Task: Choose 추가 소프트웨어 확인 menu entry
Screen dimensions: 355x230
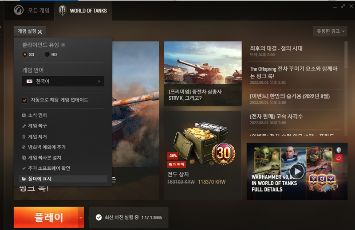Action: [63, 168]
